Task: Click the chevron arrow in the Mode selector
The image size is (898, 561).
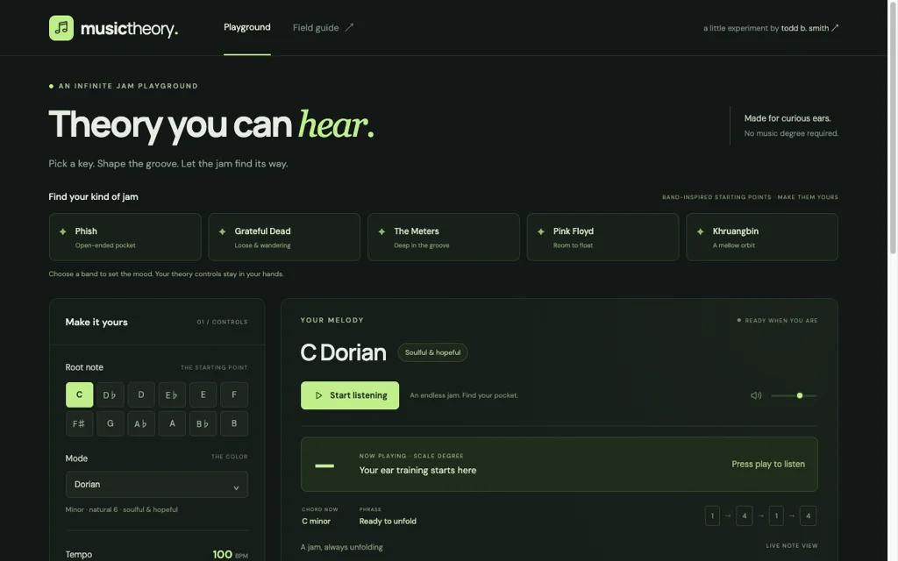Action: point(236,487)
